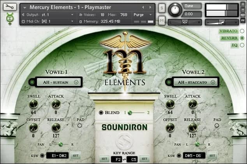The width and height of the screenshot is (247, 164).
Task: Go to the next instrument preset arrow
Action: coord(150,7)
